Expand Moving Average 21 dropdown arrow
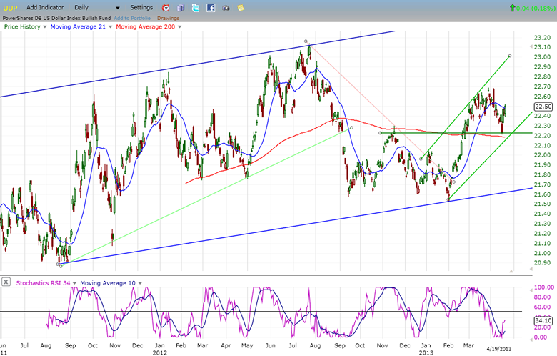 (109, 26)
